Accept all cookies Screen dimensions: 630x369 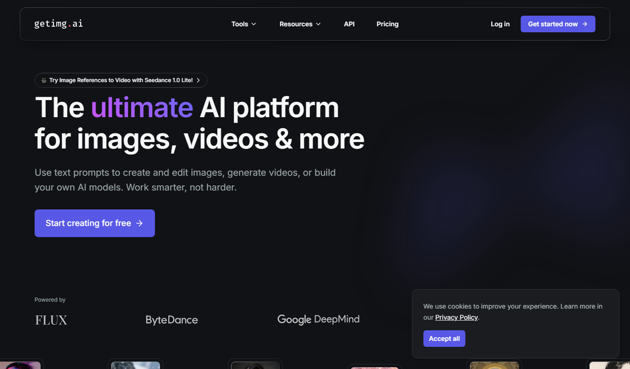pyautogui.click(x=444, y=339)
